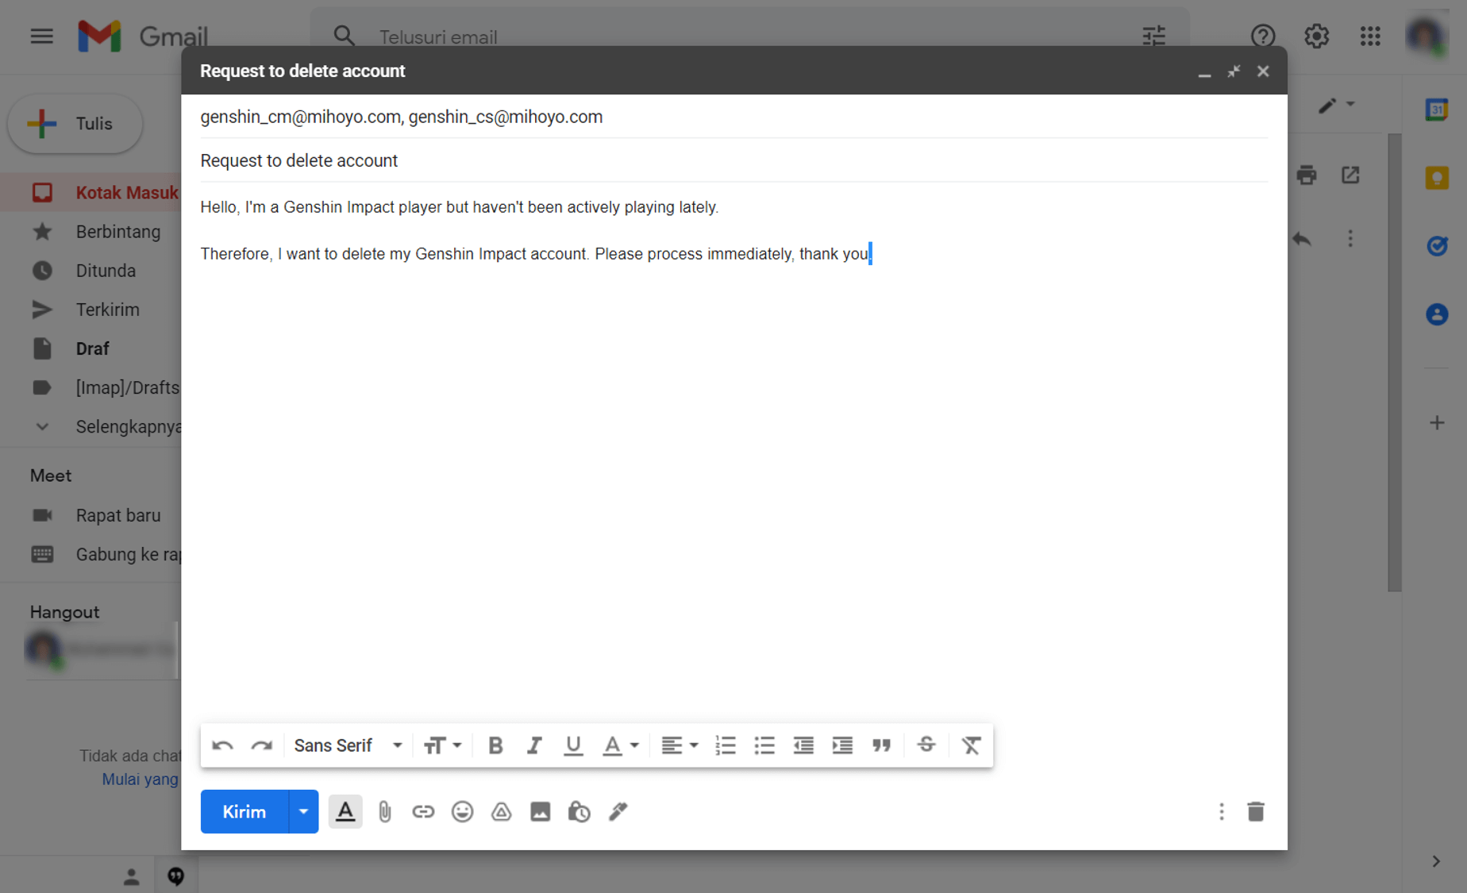
Task: Click the Mulai yang baru link
Action: (x=141, y=779)
